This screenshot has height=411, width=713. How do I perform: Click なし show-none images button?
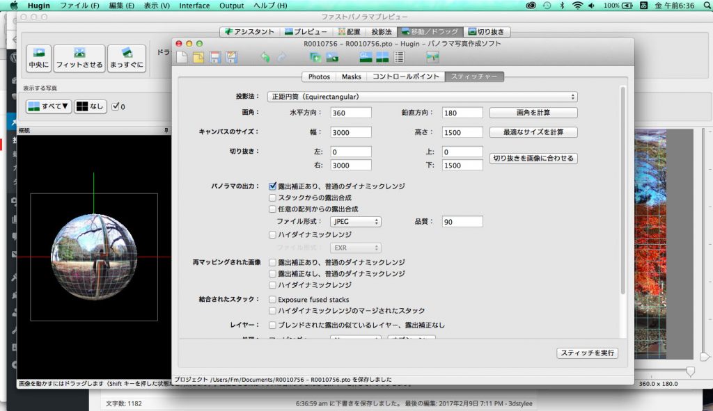(x=90, y=106)
